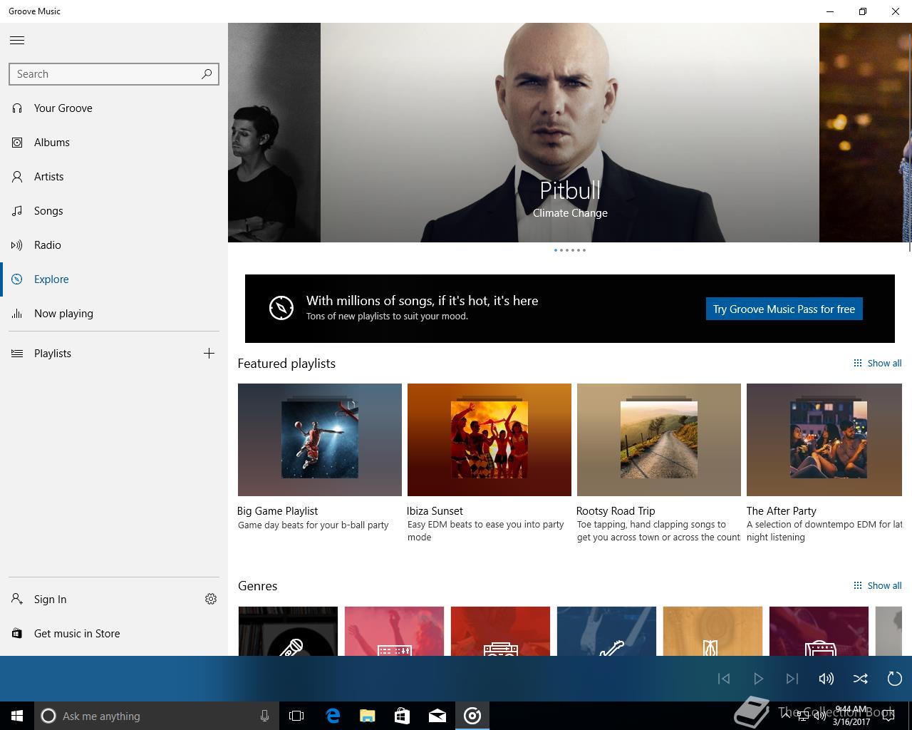Open the microphone genre tile
The image size is (912, 730).
click(288, 631)
